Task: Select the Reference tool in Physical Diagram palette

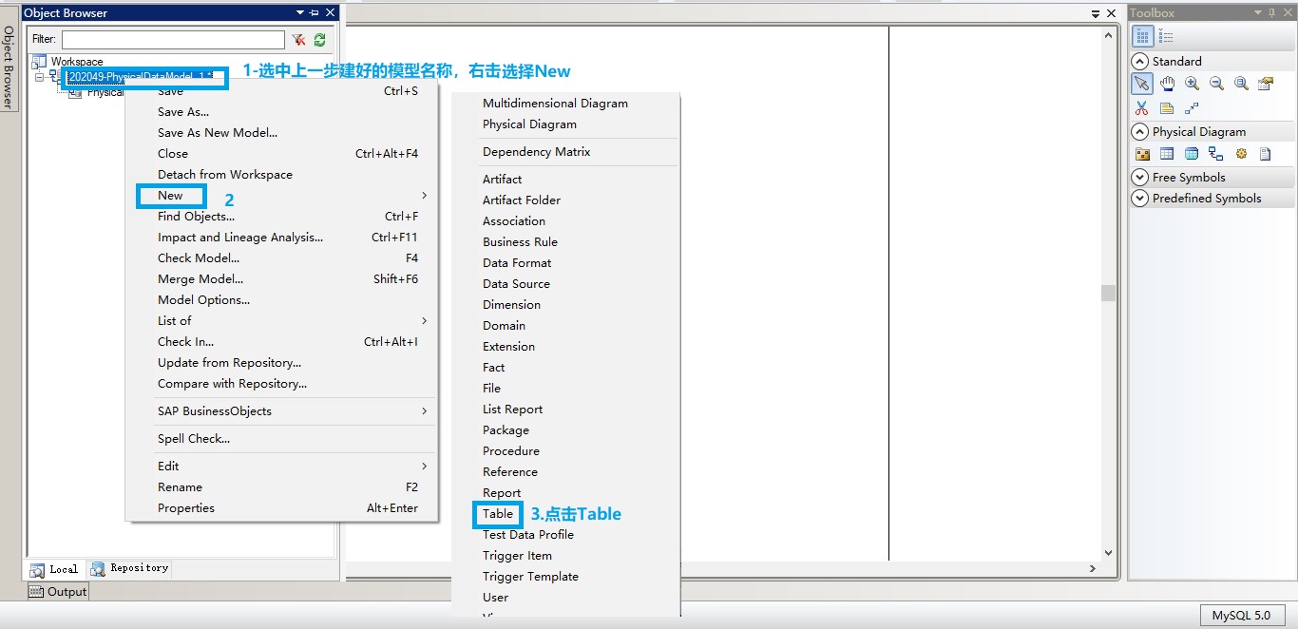Action: click(x=1215, y=154)
